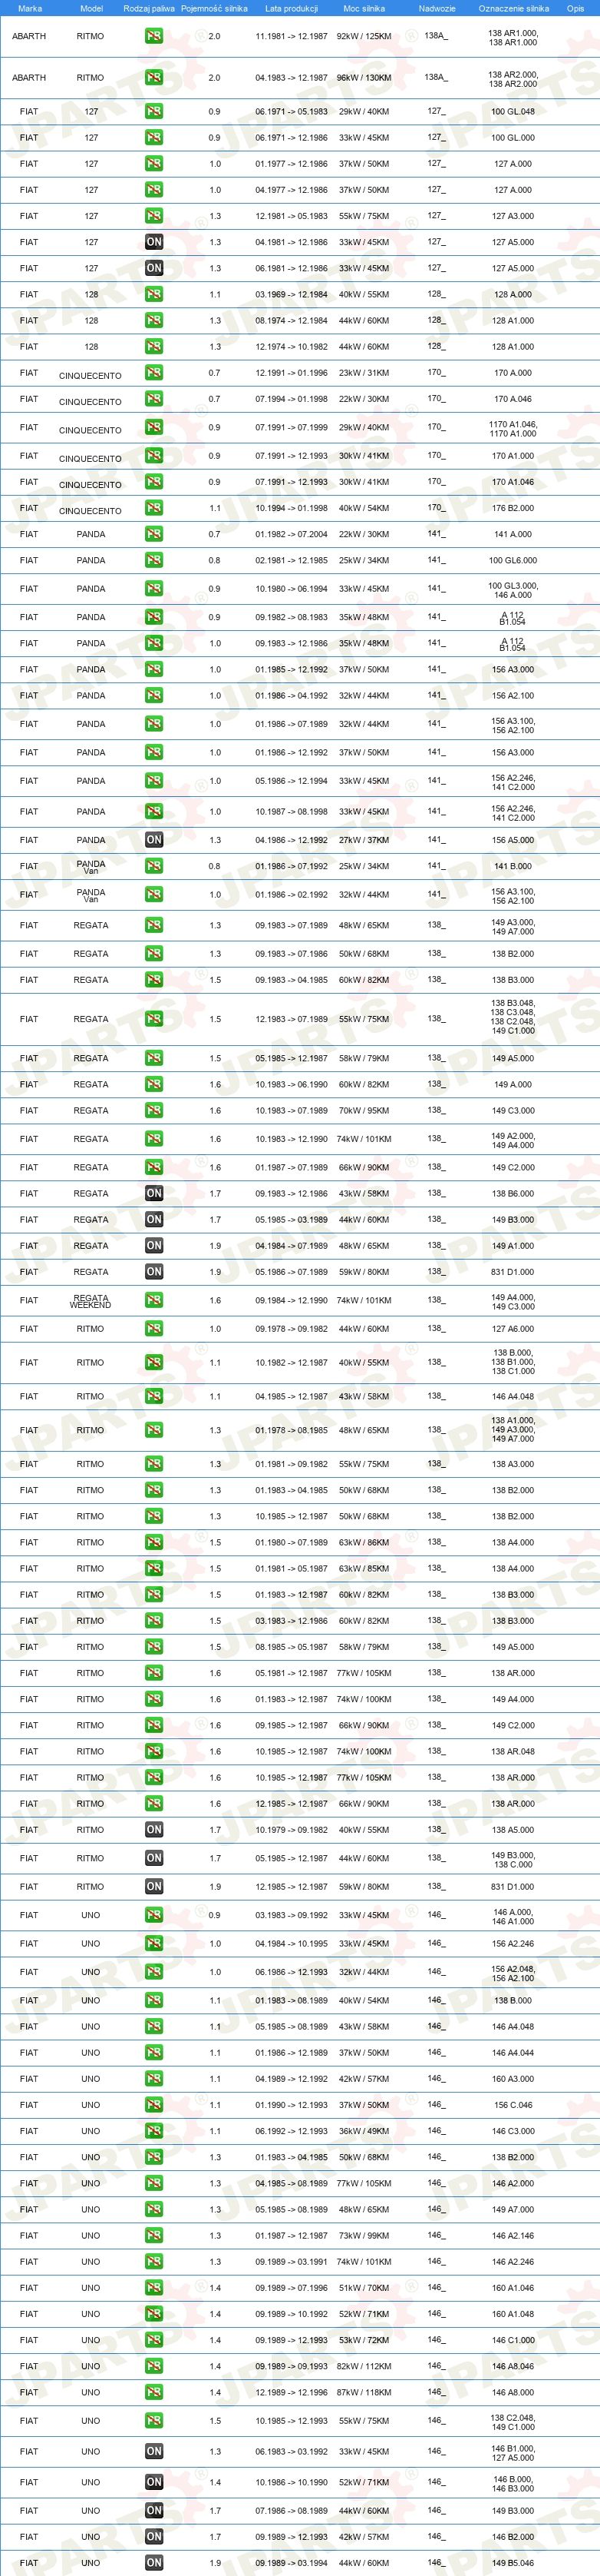Click power value 70kW / 95KM
600x2576 pixels.
click(364, 1110)
